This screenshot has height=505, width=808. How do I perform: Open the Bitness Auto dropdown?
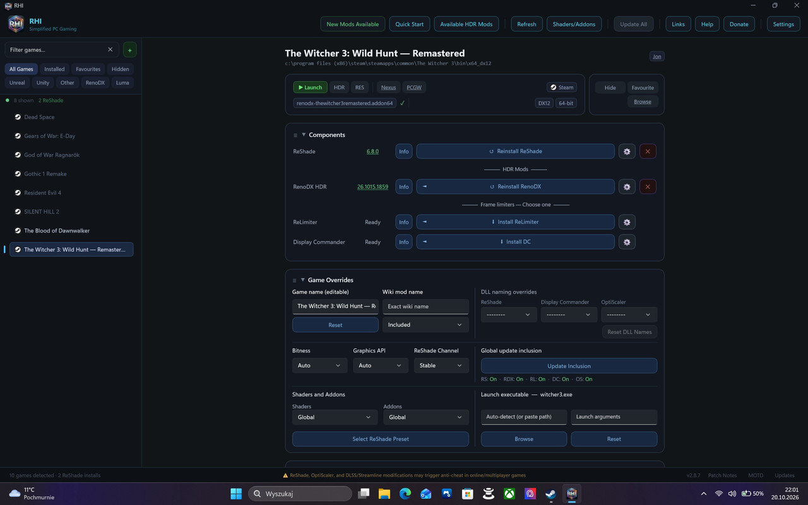click(x=319, y=365)
